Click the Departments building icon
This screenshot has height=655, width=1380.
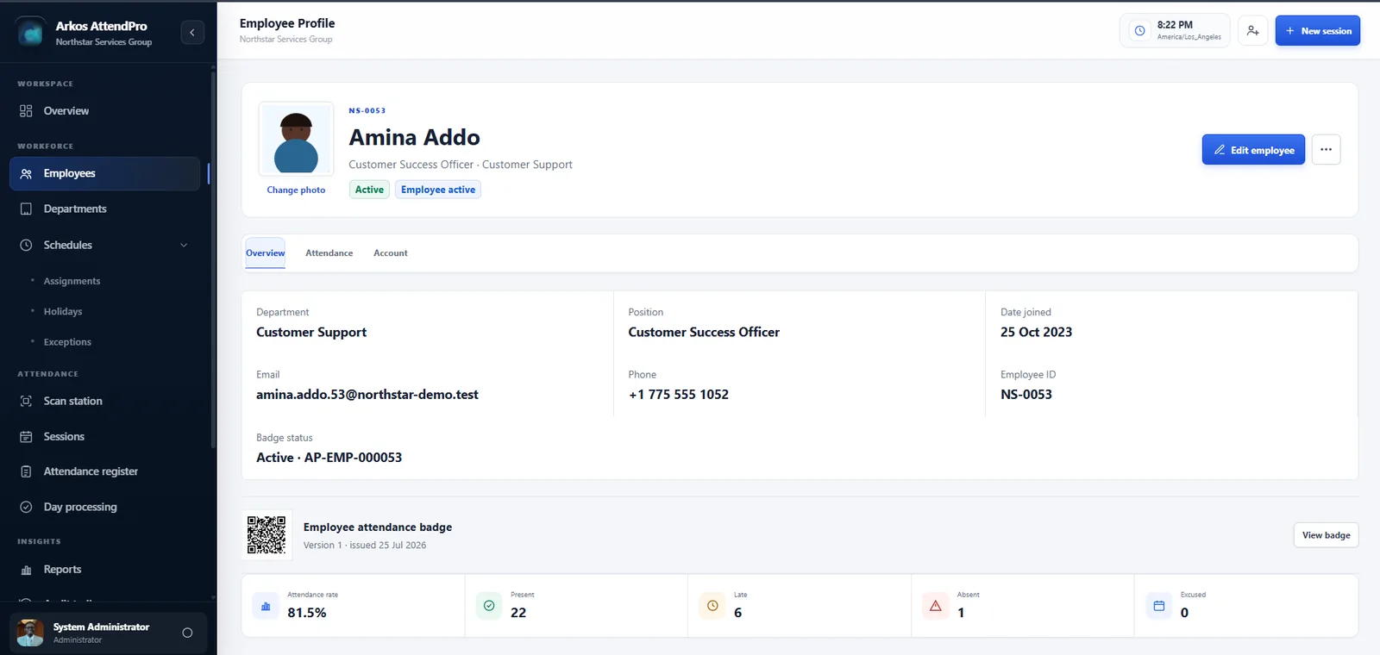point(26,209)
